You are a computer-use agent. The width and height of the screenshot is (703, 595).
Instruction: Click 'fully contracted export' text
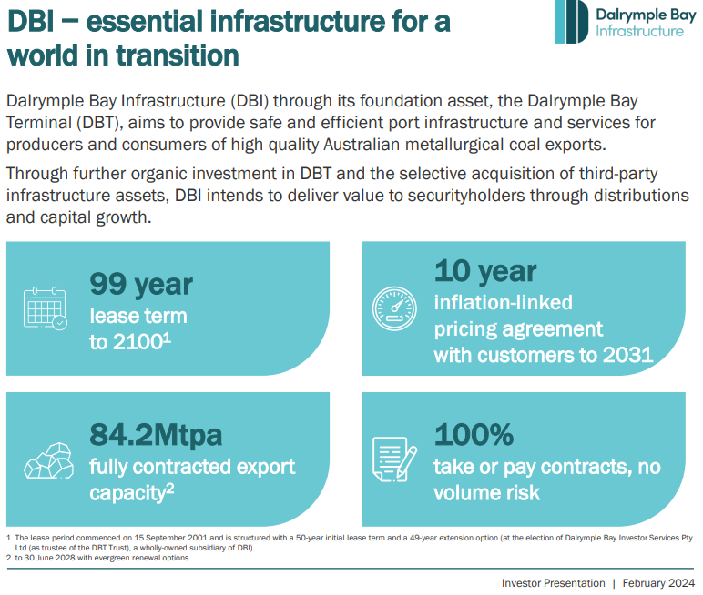[x=192, y=467]
